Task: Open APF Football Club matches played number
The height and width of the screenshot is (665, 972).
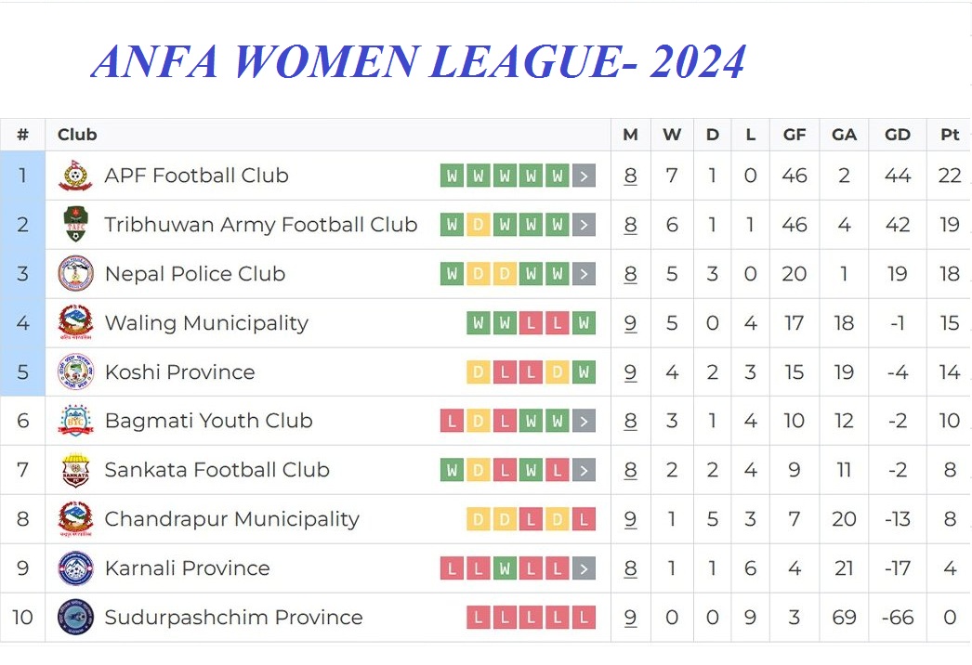Action: coord(630,176)
